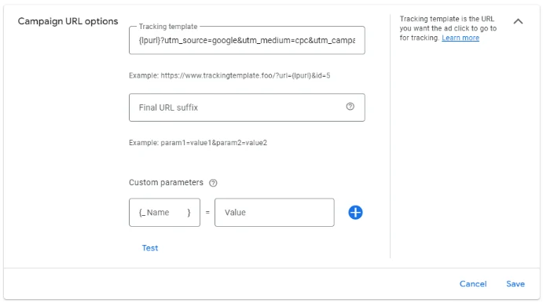Click into the Final URL suffix field
Image resolution: width=543 pixels, height=303 pixels.
click(x=247, y=108)
